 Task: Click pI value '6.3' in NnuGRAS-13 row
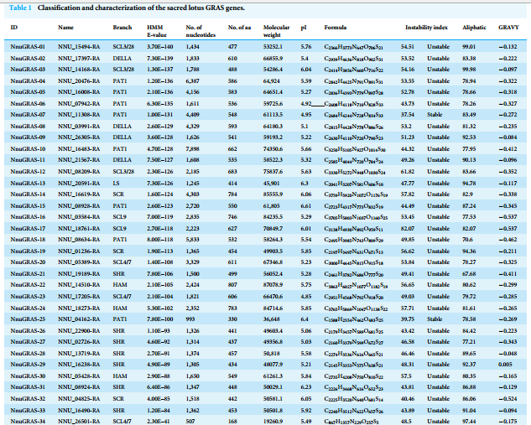click(x=305, y=184)
